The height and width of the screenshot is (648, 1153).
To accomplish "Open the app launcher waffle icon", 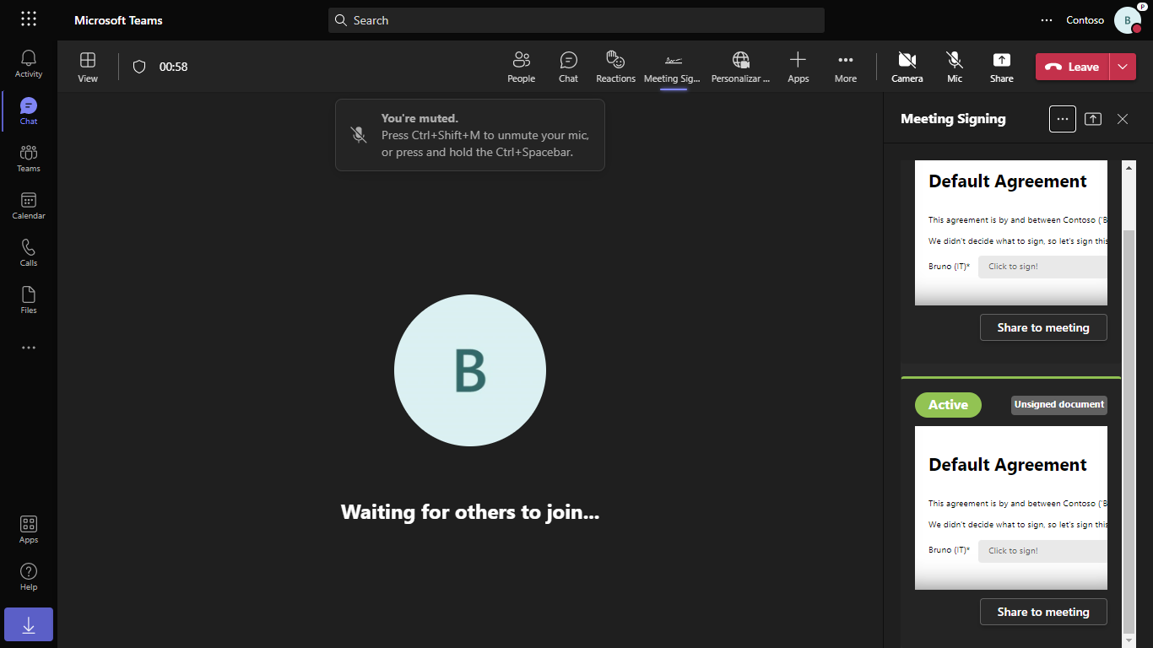I will [x=29, y=19].
